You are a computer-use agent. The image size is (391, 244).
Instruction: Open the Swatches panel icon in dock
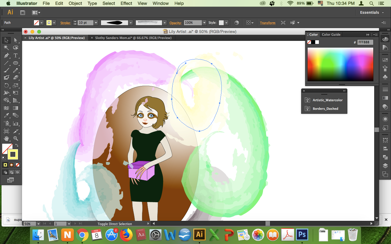click(x=385, y=60)
